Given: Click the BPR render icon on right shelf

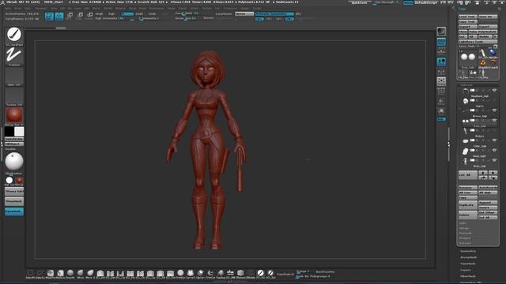Looking at the screenshot, I should coord(441,32).
